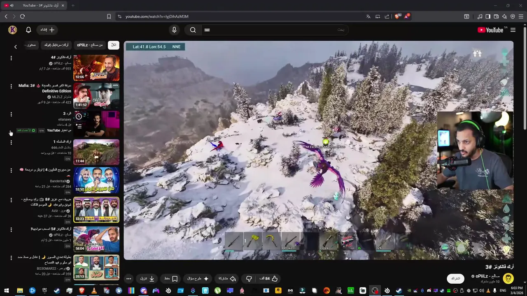The image size is (527, 296).
Task: Ask a question with the sparkle button
Action: [x=198, y=279]
